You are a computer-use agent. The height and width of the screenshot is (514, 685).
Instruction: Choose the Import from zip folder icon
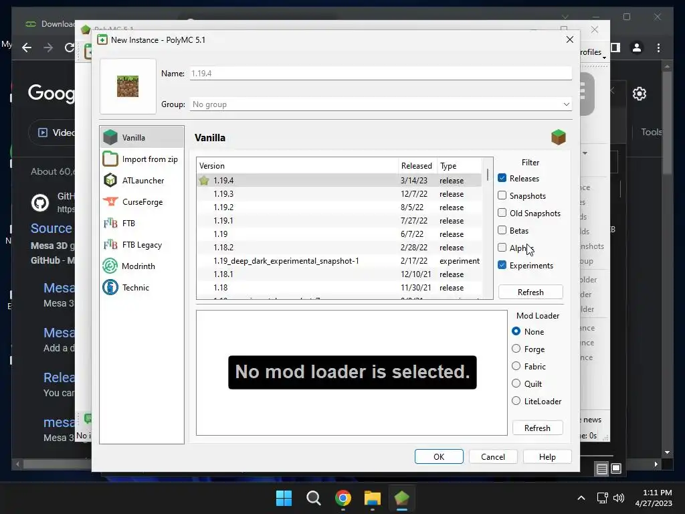click(x=110, y=159)
